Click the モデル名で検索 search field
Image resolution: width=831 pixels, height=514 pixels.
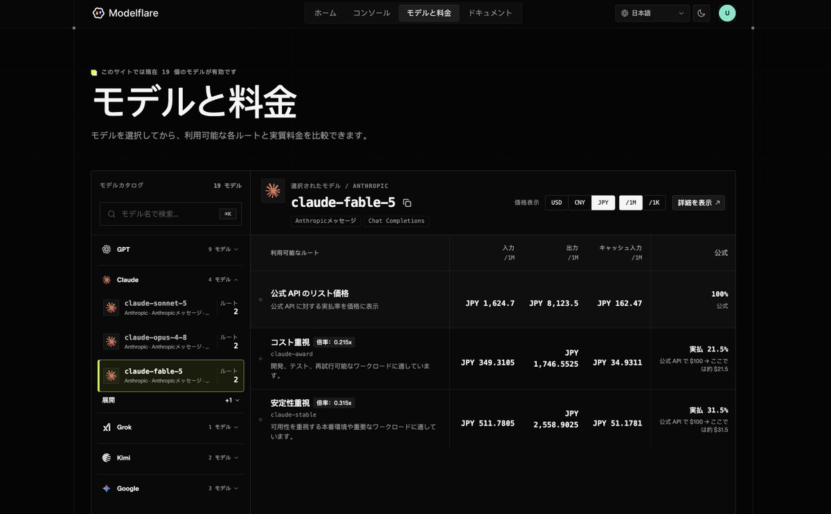point(170,214)
